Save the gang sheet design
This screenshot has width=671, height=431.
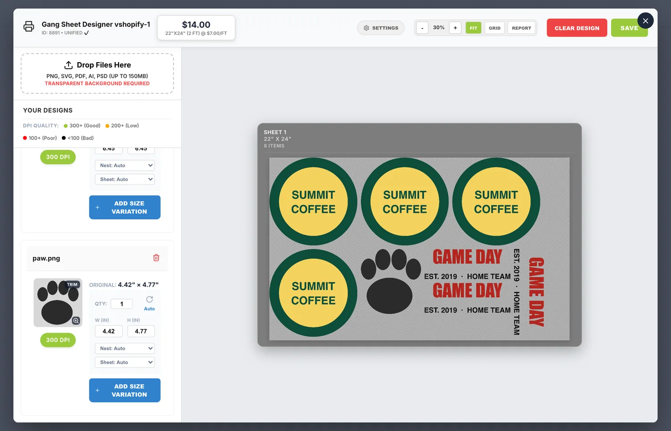point(629,28)
